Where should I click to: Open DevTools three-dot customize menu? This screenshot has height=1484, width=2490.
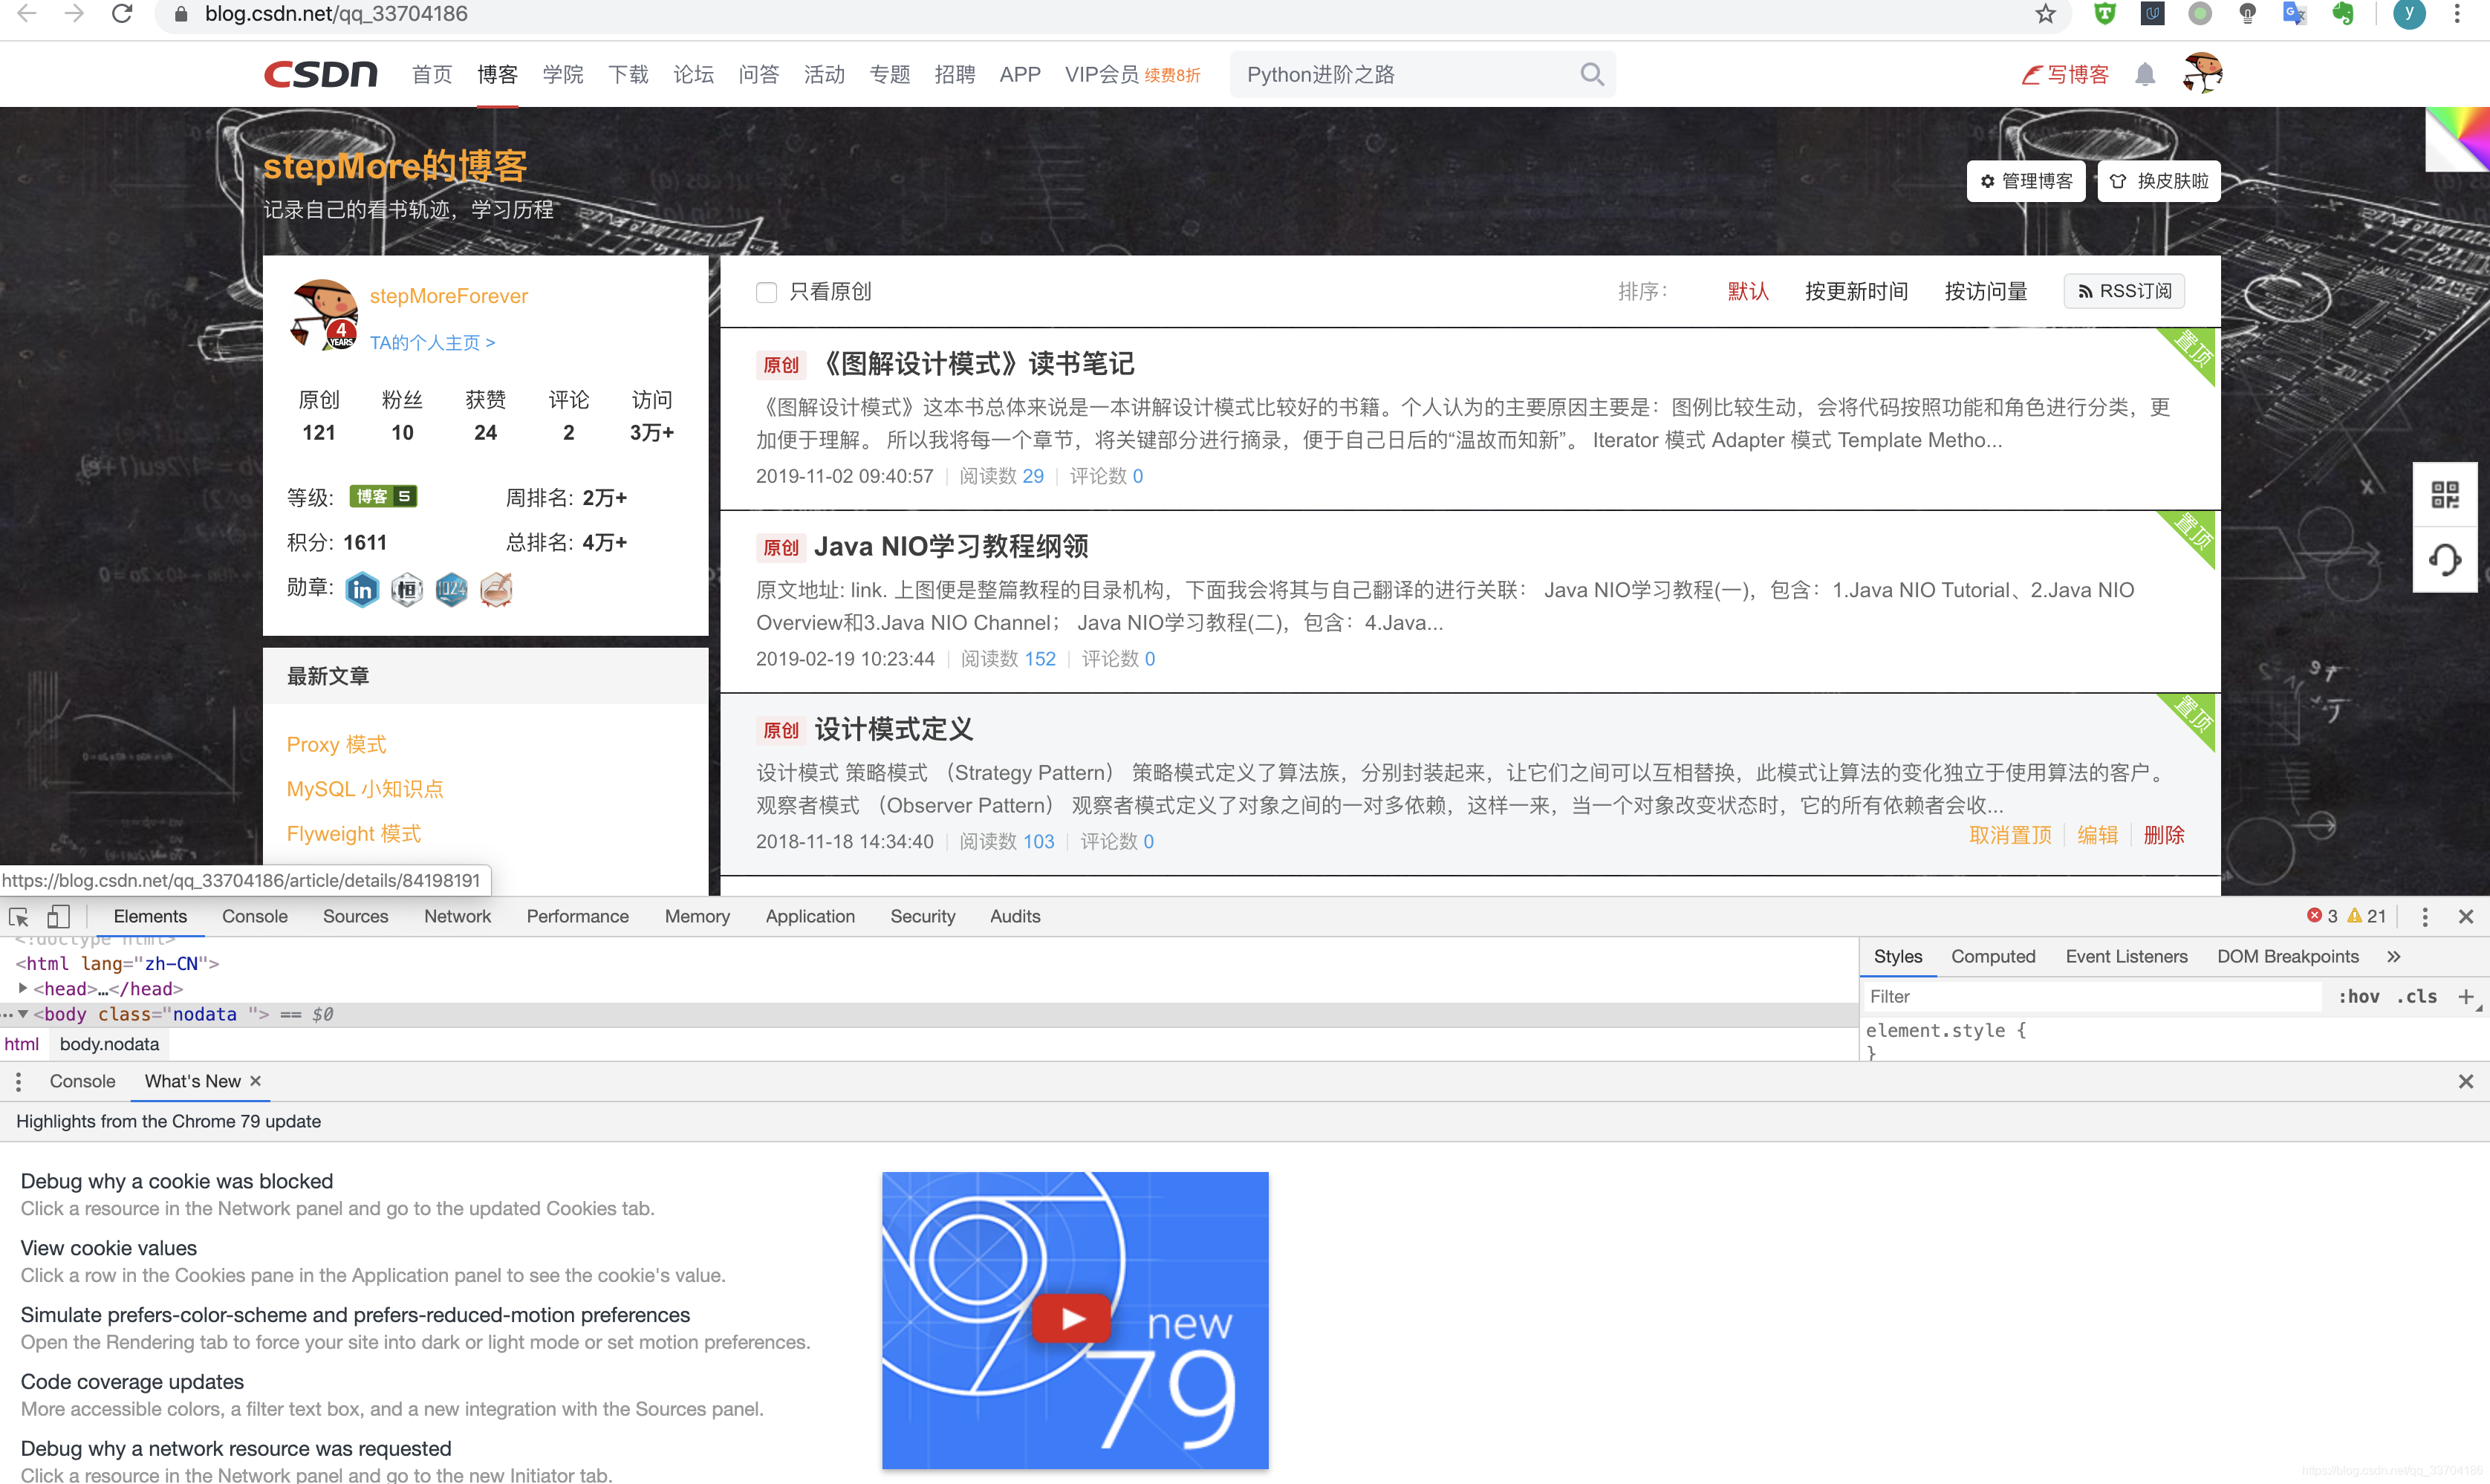click(2424, 916)
